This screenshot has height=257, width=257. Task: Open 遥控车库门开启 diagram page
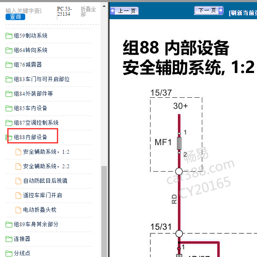pos(42,195)
